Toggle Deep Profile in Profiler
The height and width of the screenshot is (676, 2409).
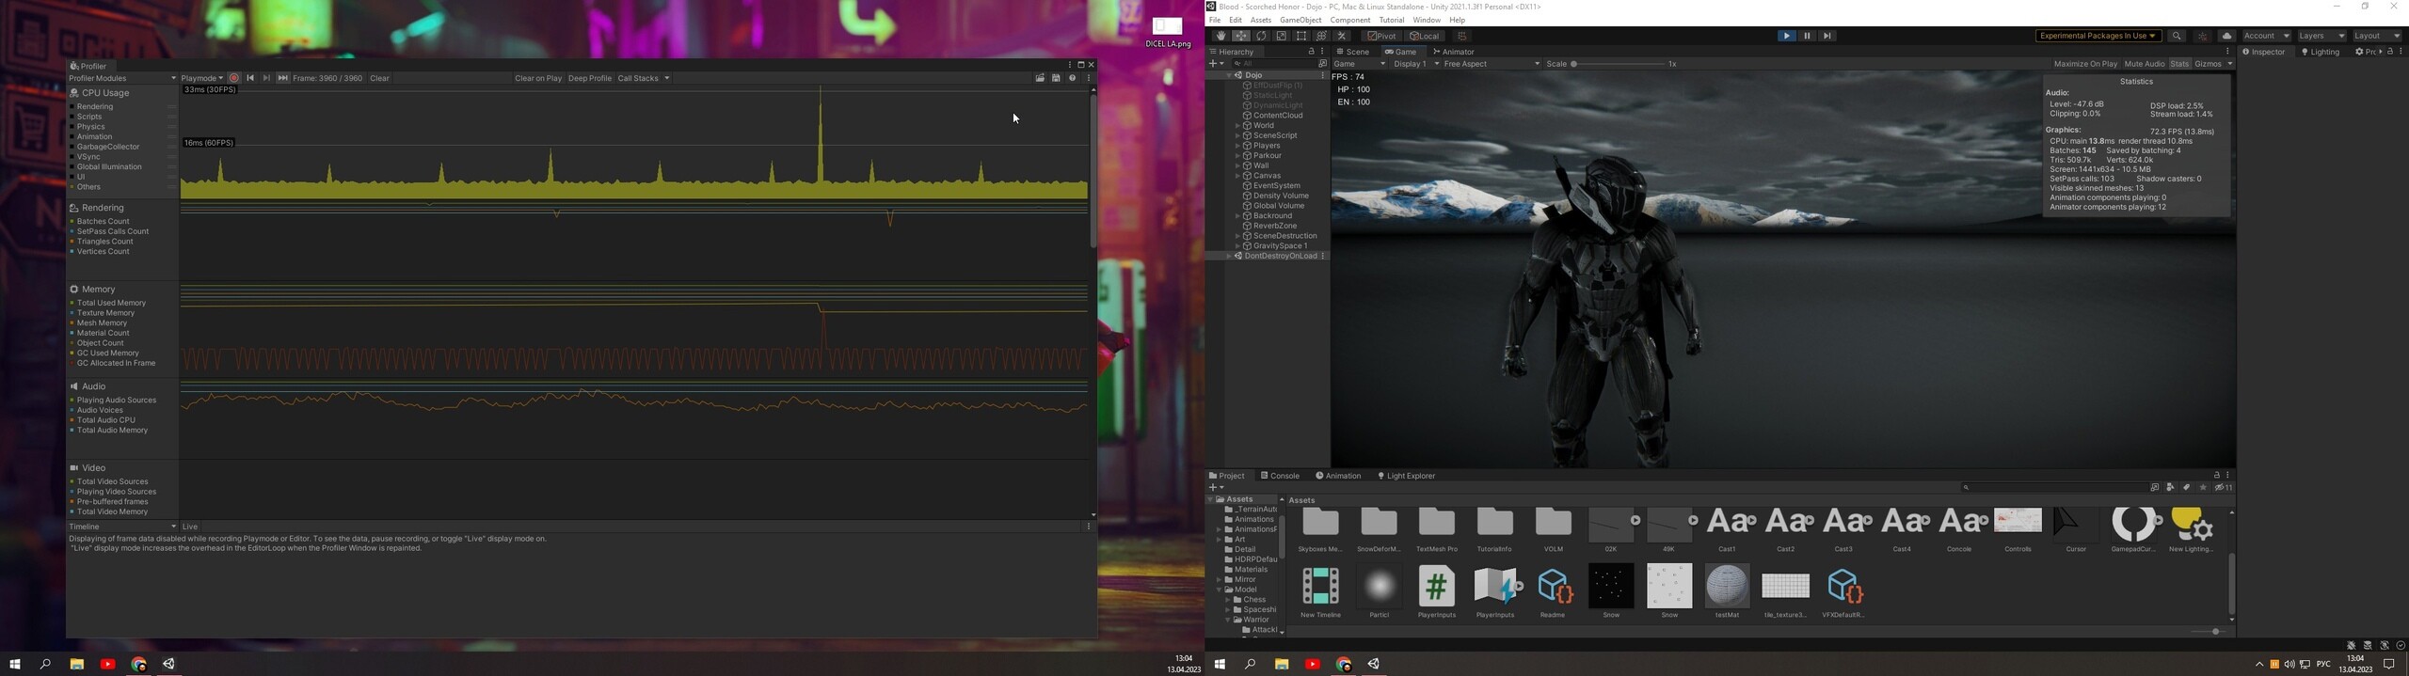[589, 78]
